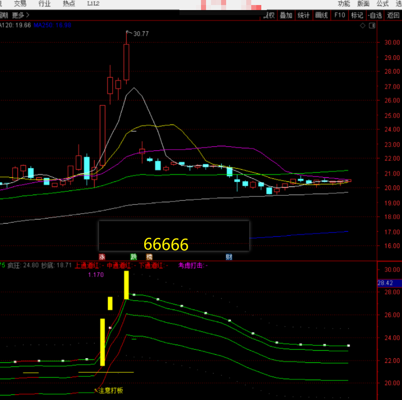Click the red 涨 marker icon
The width and height of the screenshot is (402, 400).
tap(102, 257)
